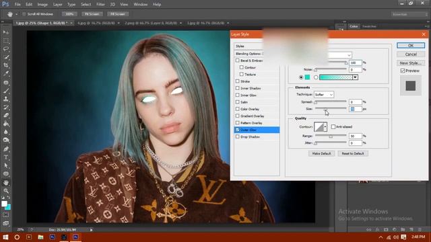Screen dimensions: 431x242
Task: Enable Drop Shadow checkbox
Action: point(238,136)
